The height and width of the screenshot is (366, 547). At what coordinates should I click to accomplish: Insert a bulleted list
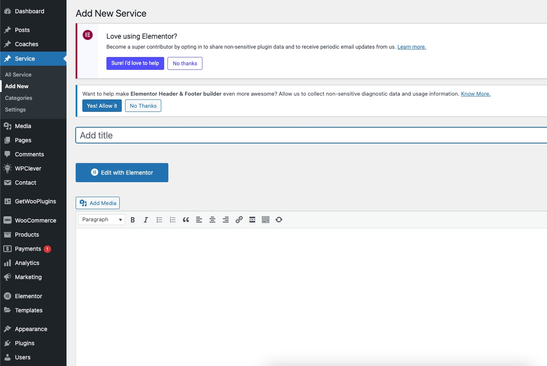(159, 220)
